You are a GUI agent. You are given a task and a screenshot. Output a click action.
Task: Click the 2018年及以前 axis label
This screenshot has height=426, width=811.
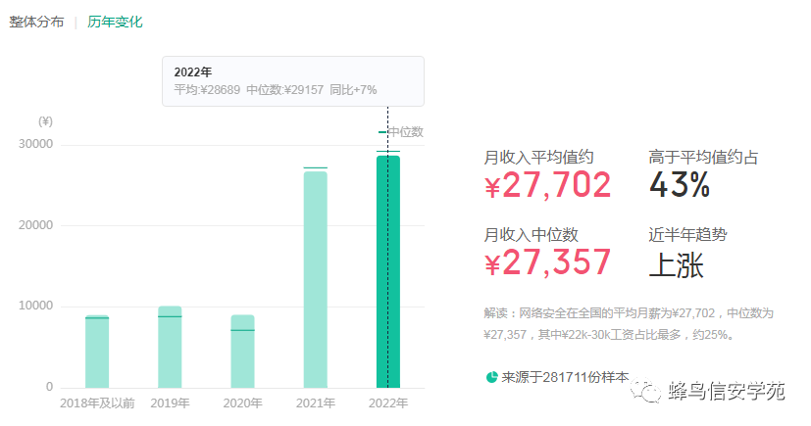(x=97, y=403)
